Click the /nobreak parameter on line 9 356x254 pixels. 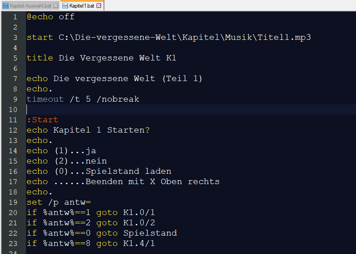point(118,99)
